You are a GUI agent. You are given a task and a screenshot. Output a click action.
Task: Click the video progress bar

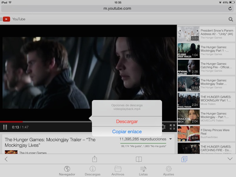tap(47, 122)
